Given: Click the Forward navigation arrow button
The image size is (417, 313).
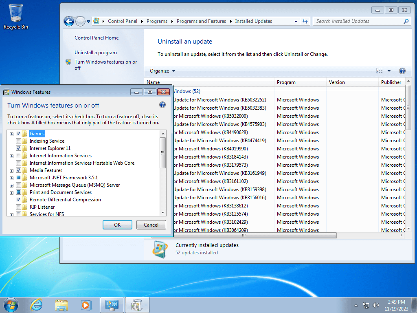Looking at the screenshot, I should pyautogui.click(x=80, y=21).
